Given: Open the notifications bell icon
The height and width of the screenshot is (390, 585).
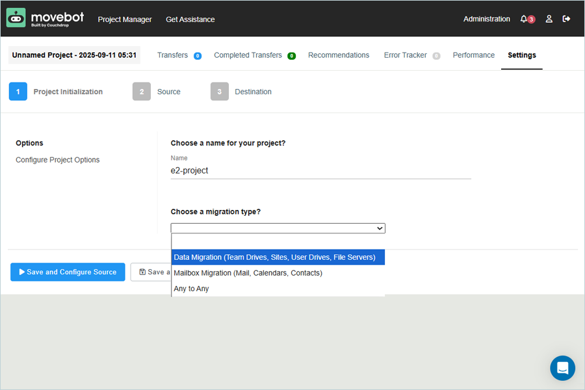Looking at the screenshot, I should click(x=524, y=19).
